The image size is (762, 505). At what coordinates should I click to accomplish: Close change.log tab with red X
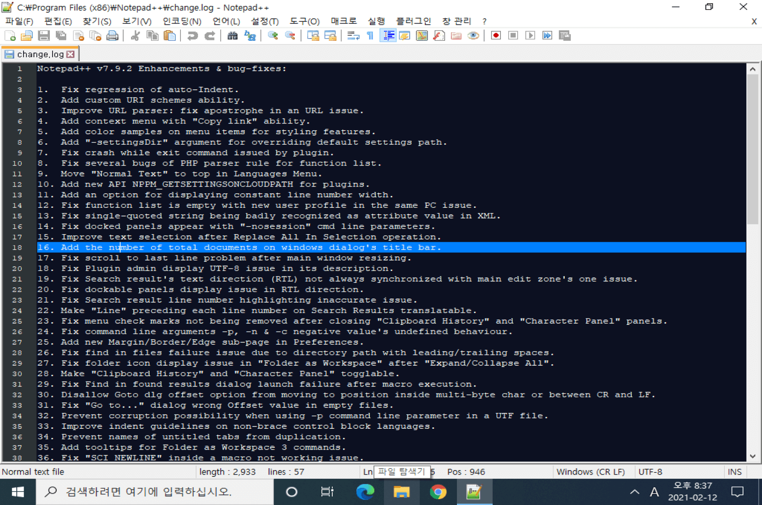(71, 54)
